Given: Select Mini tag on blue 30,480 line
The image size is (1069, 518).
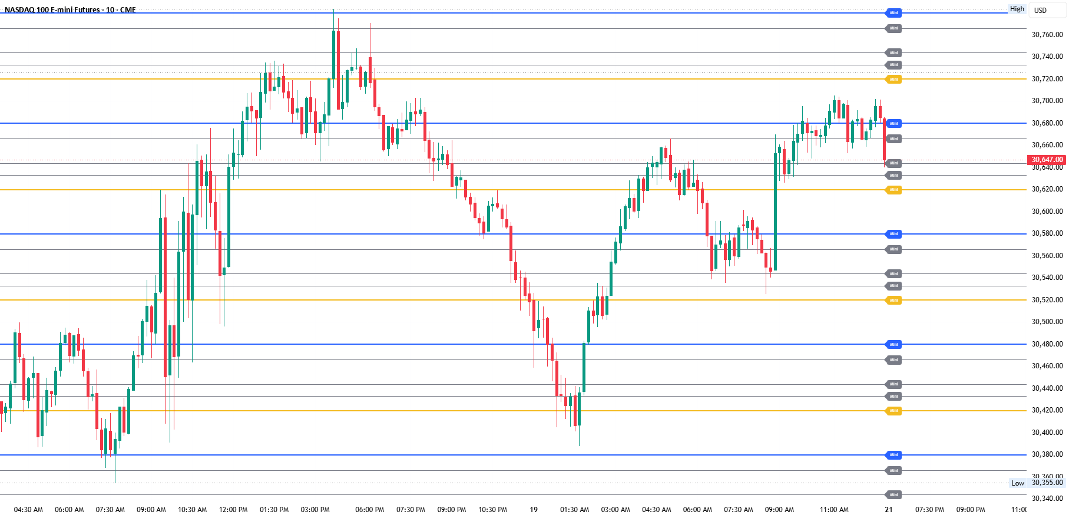Looking at the screenshot, I should 893,344.
